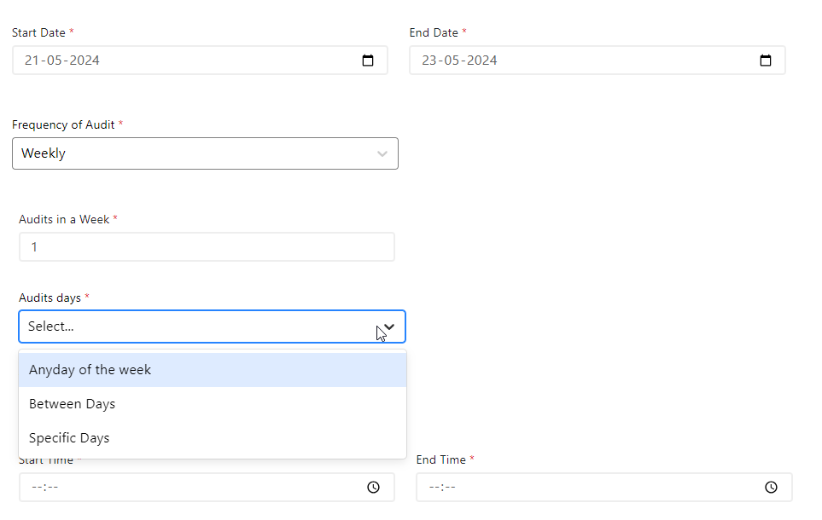Click the "Audits days" label text

(x=50, y=298)
